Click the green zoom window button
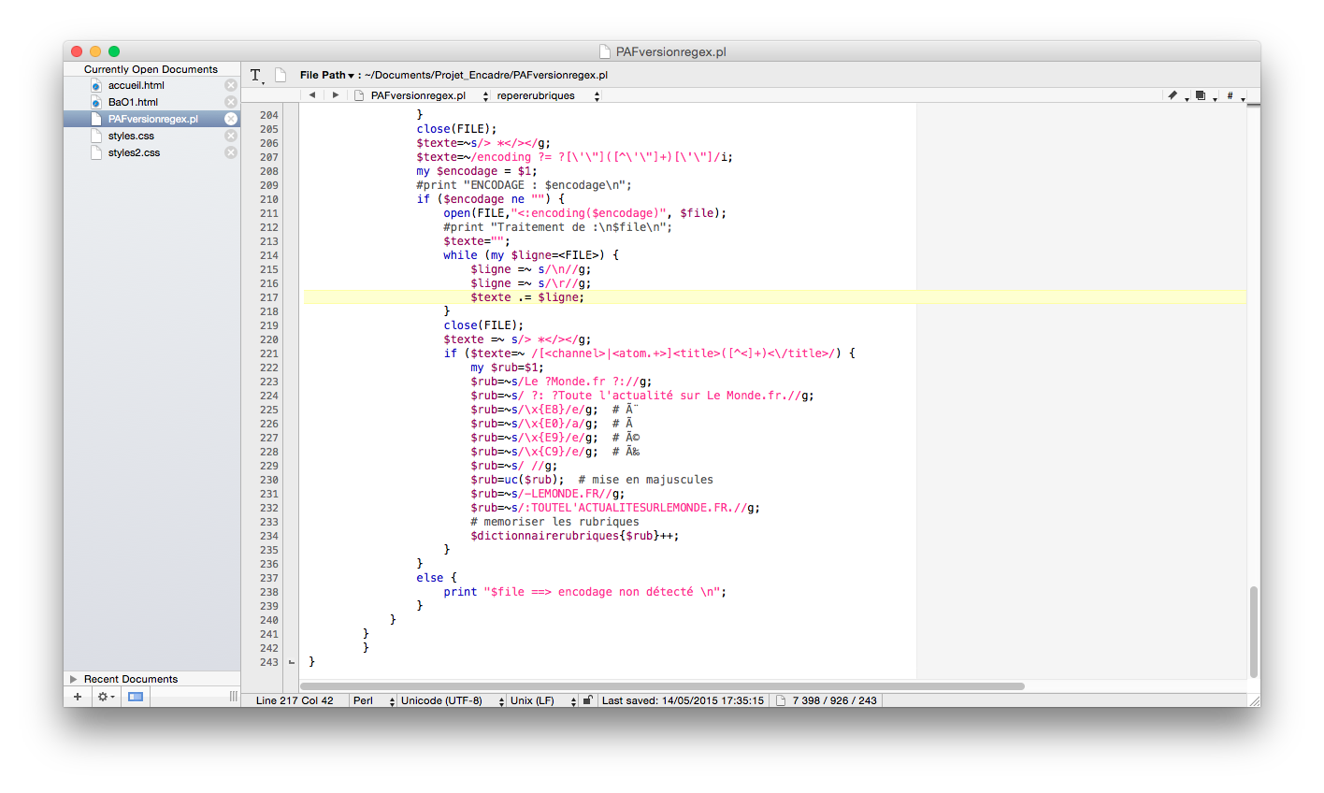 click(x=114, y=51)
